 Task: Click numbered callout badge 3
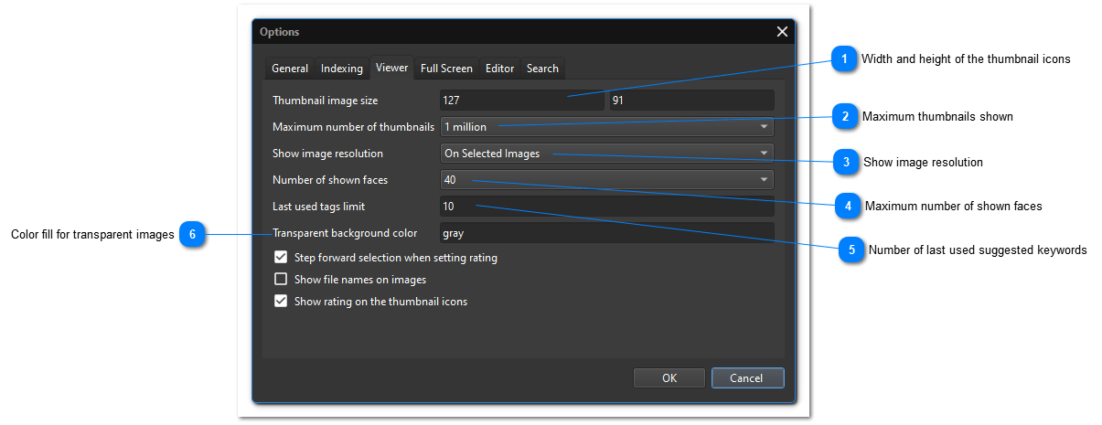coord(847,163)
